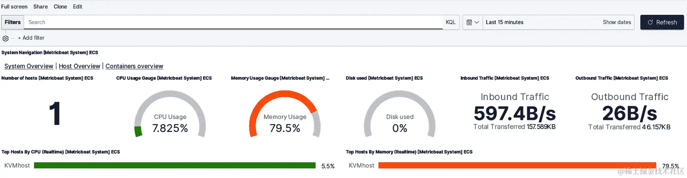Open the Host Overview link
Viewport: 687px width, 178px height.
[80, 66]
